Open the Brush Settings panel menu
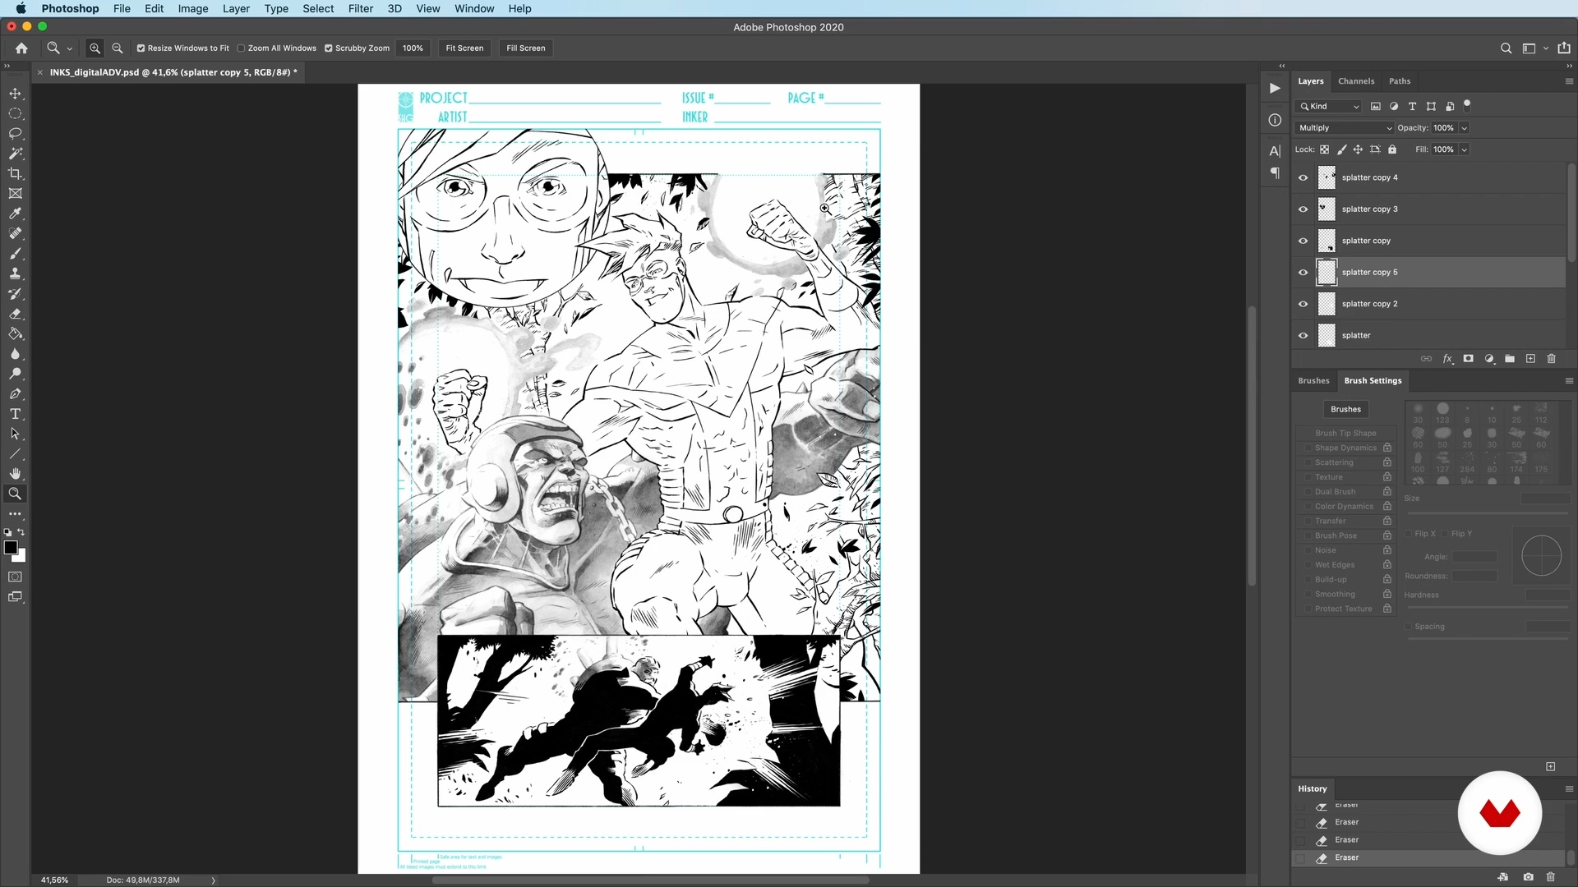The image size is (1578, 887). (1569, 381)
